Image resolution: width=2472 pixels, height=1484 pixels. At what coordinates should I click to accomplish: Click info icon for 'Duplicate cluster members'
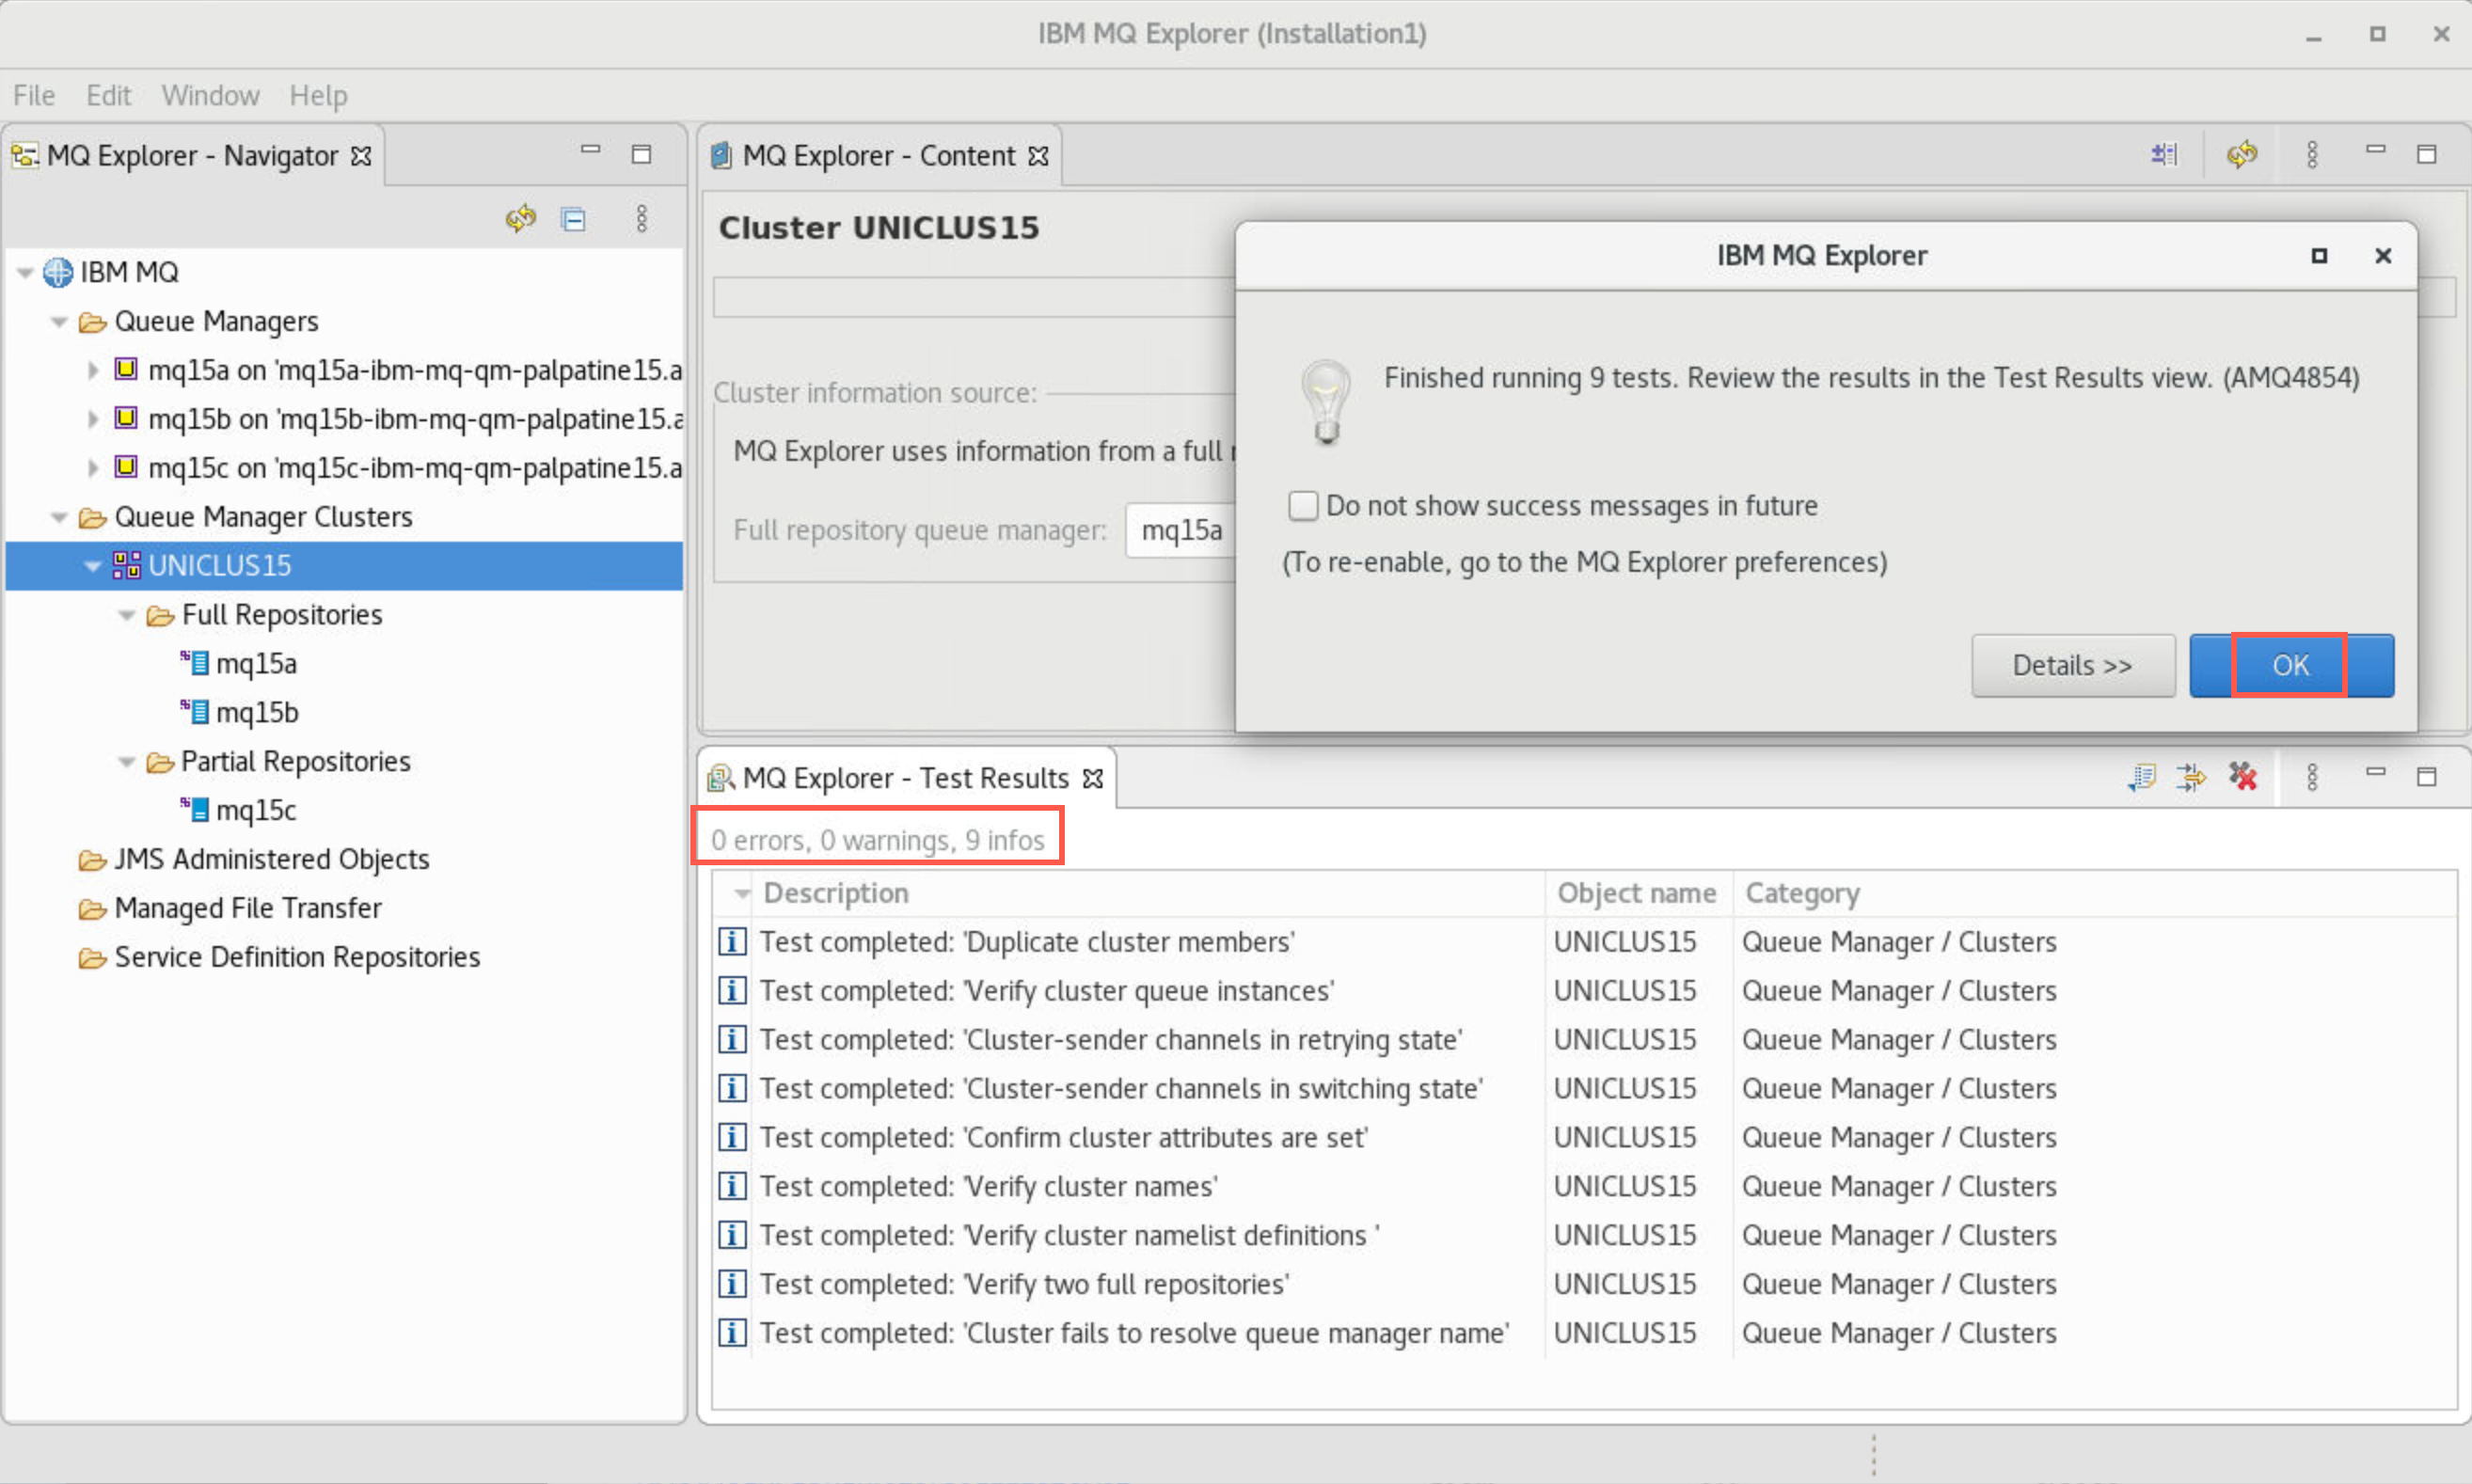[733, 941]
